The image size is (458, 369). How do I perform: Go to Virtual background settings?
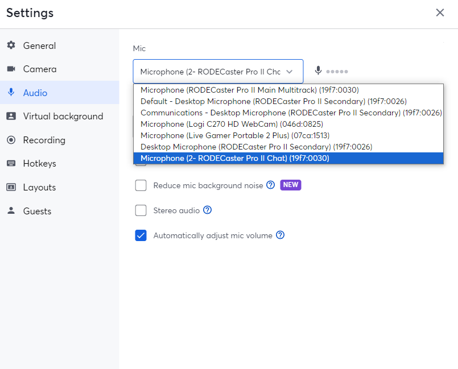pos(60,116)
